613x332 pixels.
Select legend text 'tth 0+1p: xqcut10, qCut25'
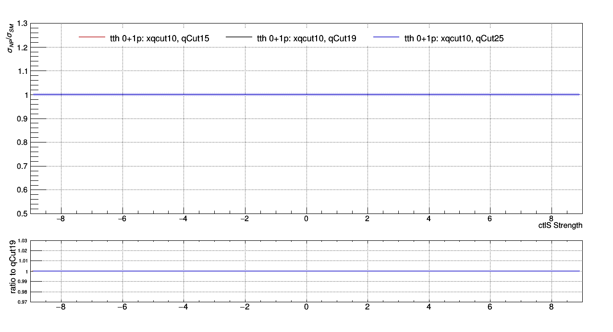454,39
